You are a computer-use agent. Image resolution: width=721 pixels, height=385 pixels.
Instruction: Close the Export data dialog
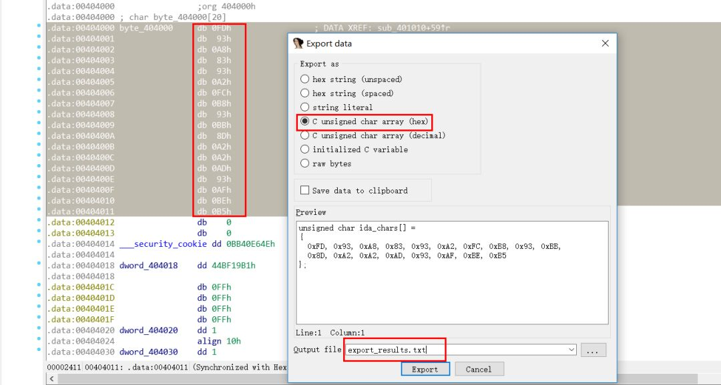605,43
